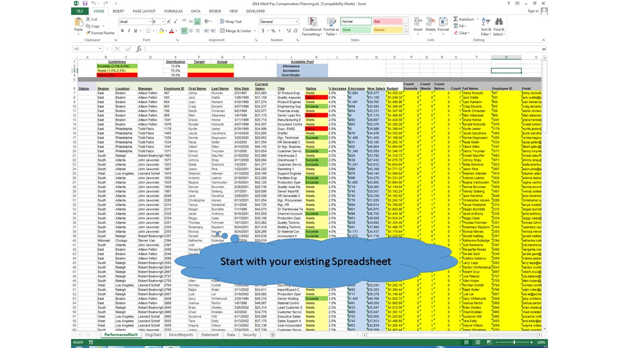619x348 pixels.
Task: Click inside the Name Box
Action: (x=85, y=48)
